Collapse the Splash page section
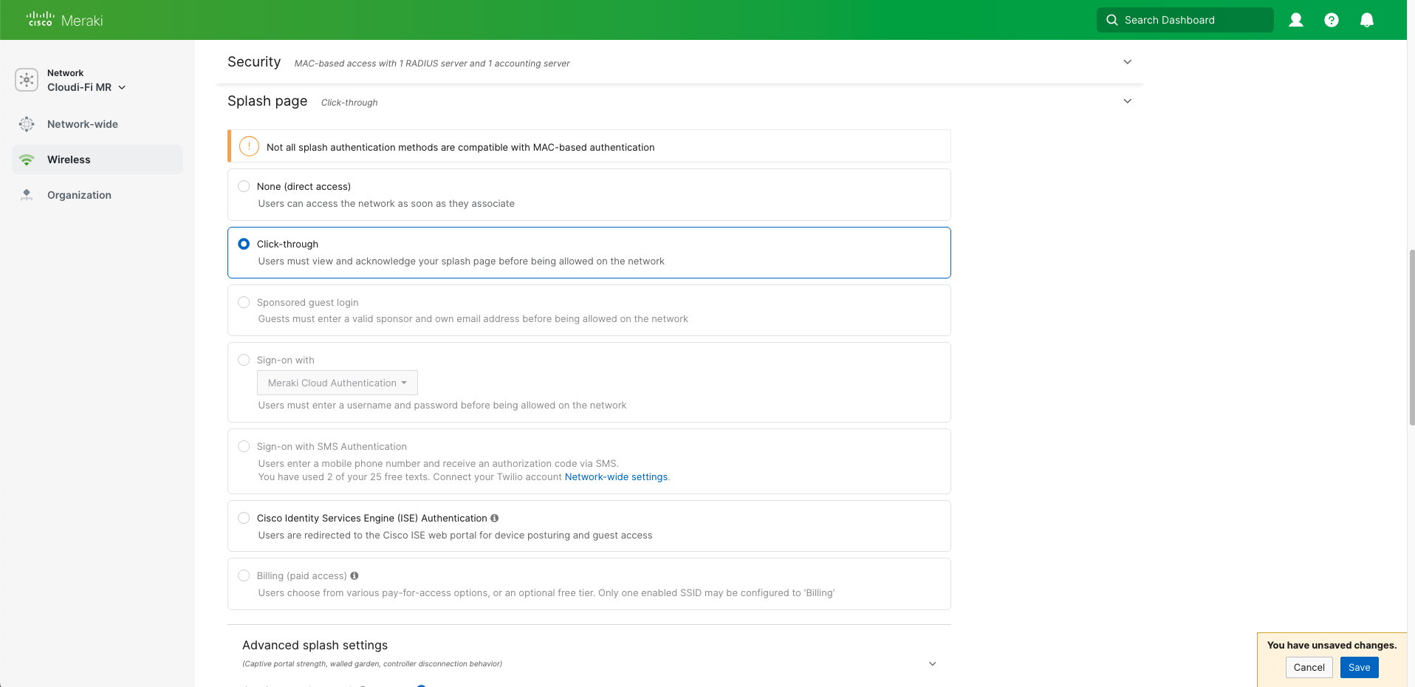The height and width of the screenshot is (687, 1415). (1127, 101)
